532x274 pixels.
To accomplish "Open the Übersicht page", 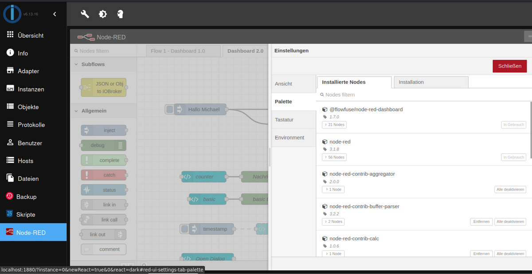I will pyautogui.click(x=33, y=35).
